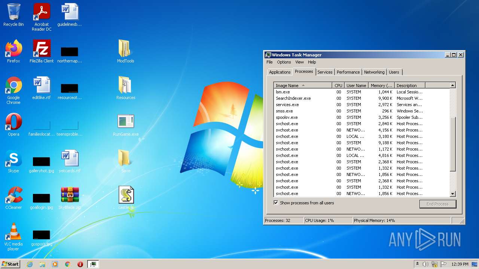The width and height of the screenshot is (479, 269).
Task: Sort processes by Memory column
Action: [381, 86]
